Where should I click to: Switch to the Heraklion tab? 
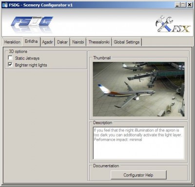click(x=12, y=42)
